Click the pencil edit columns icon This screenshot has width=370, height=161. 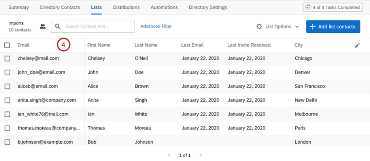click(x=357, y=45)
